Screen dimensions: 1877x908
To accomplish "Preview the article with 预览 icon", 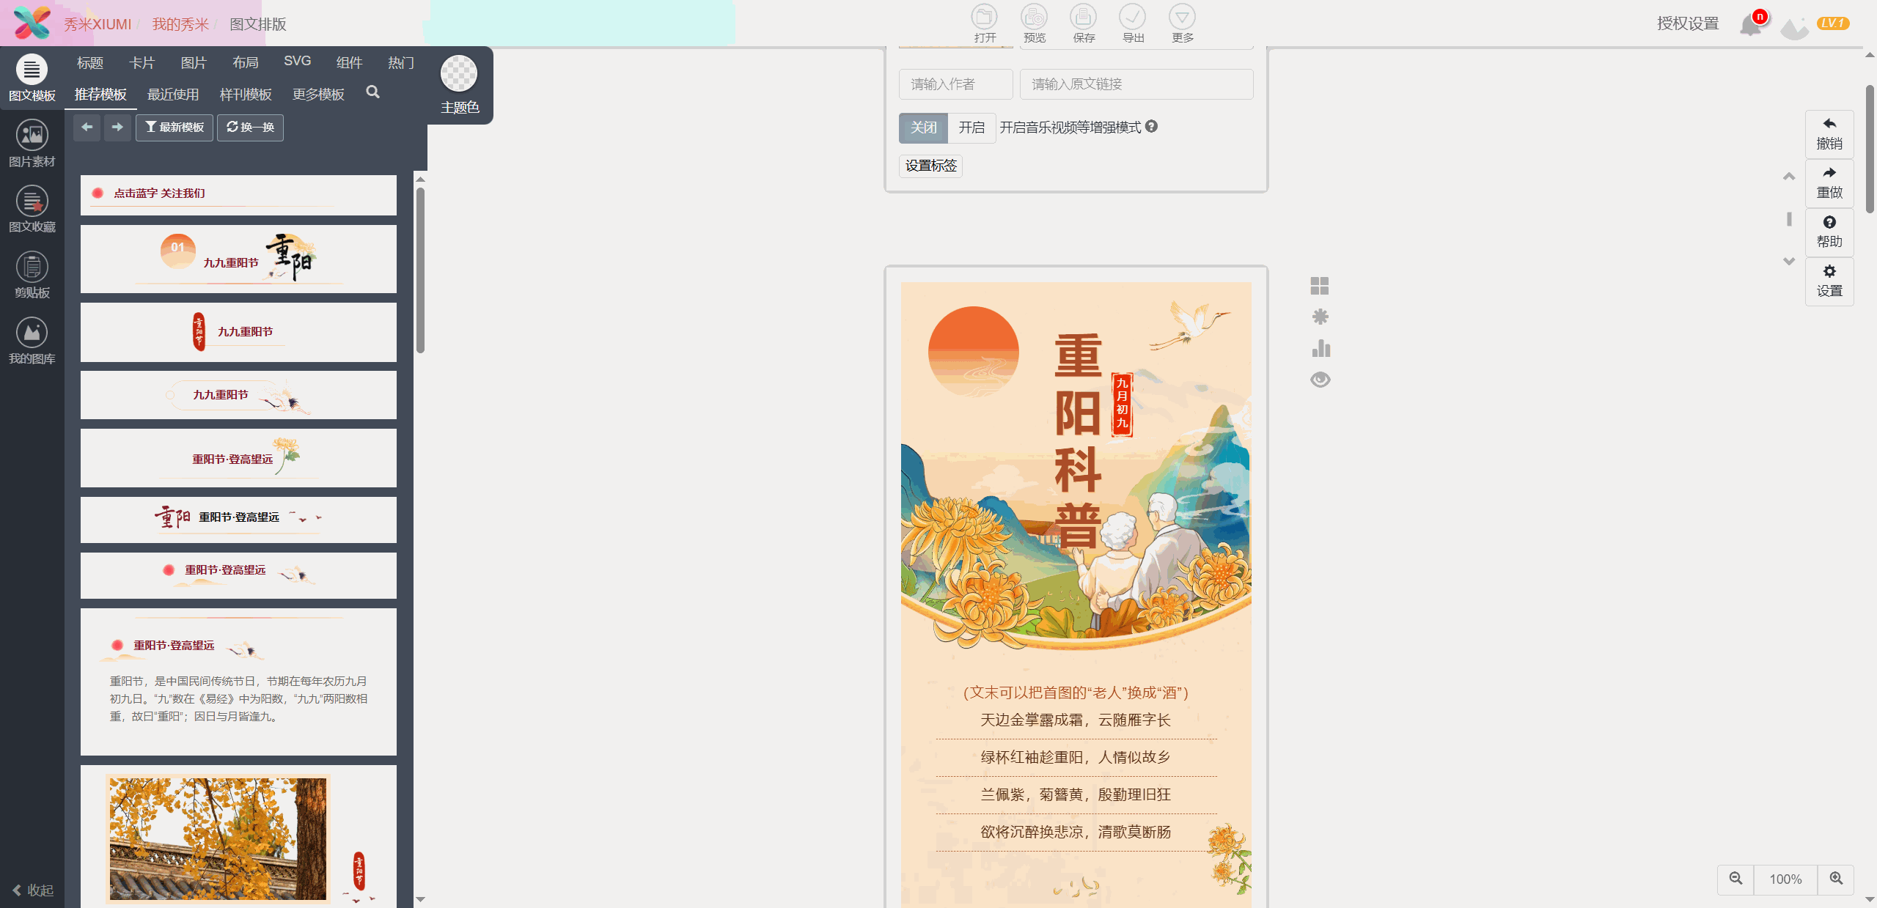I will [1034, 23].
